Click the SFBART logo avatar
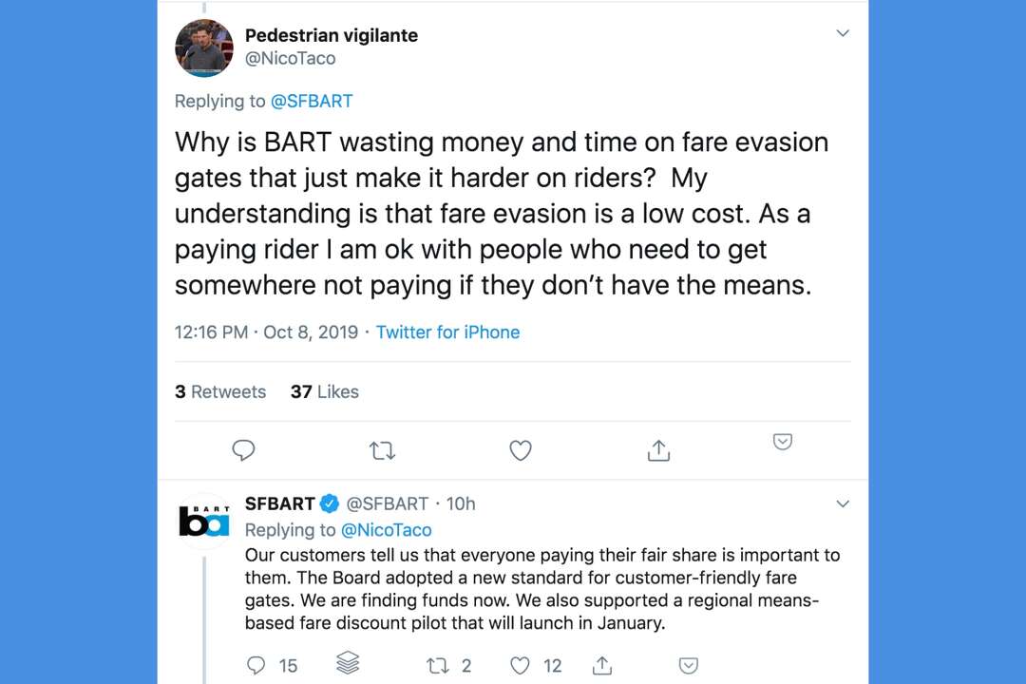The width and height of the screenshot is (1026, 684). (x=204, y=519)
